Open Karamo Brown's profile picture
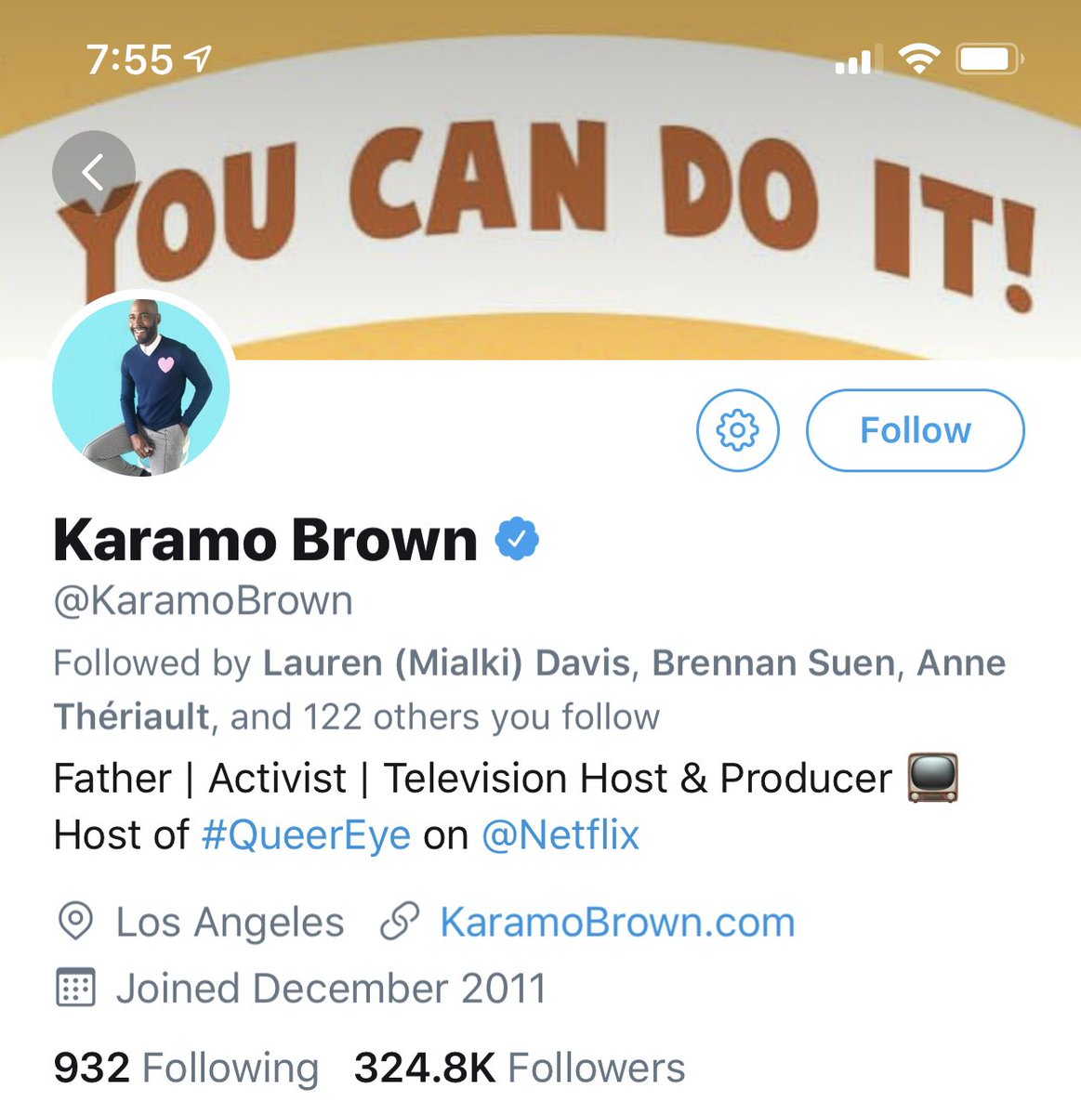The height and width of the screenshot is (1115, 1081). click(140, 387)
